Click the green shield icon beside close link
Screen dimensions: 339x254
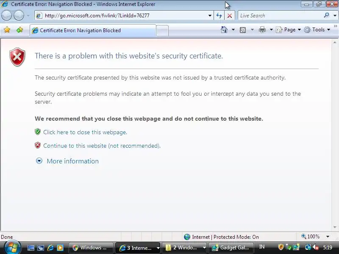tap(38, 132)
